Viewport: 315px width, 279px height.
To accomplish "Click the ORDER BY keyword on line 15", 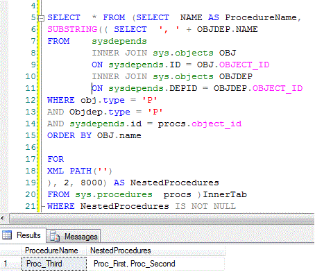I will 69,135.
